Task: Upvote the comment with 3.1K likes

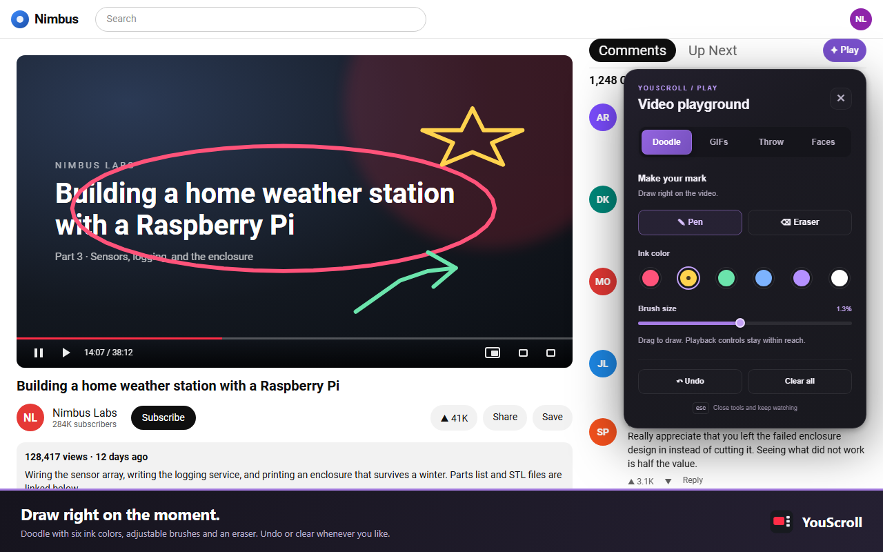Action: (x=641, y=481)
